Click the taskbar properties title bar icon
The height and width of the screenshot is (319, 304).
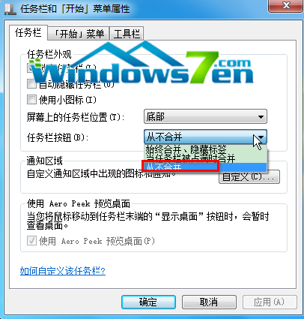click(x=10, y=9)
